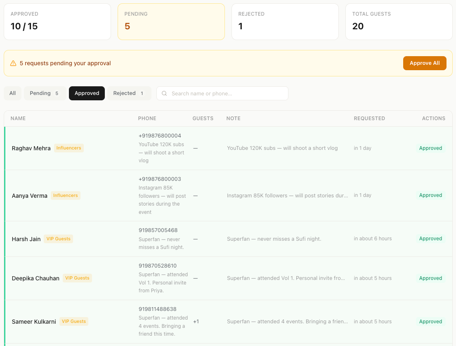Screen dimensions: 456x346
Task: Switch to the All filter tab
Action: (13, 93)
